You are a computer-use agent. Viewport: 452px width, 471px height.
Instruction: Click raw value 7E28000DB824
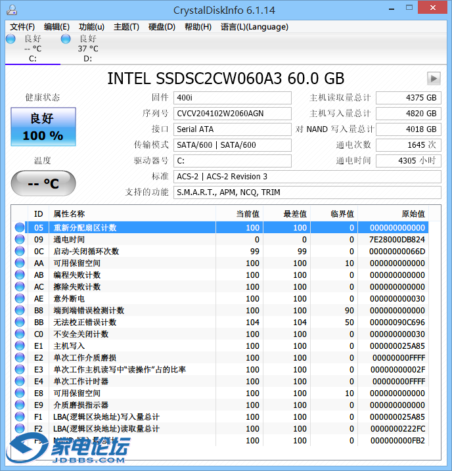[x=397, y=240]
